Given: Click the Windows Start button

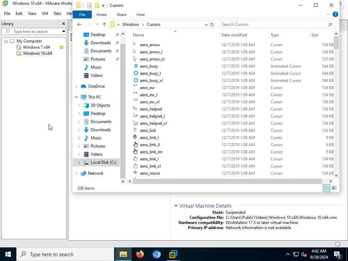Looking at the screenshot, I should [x=8, y=254].
